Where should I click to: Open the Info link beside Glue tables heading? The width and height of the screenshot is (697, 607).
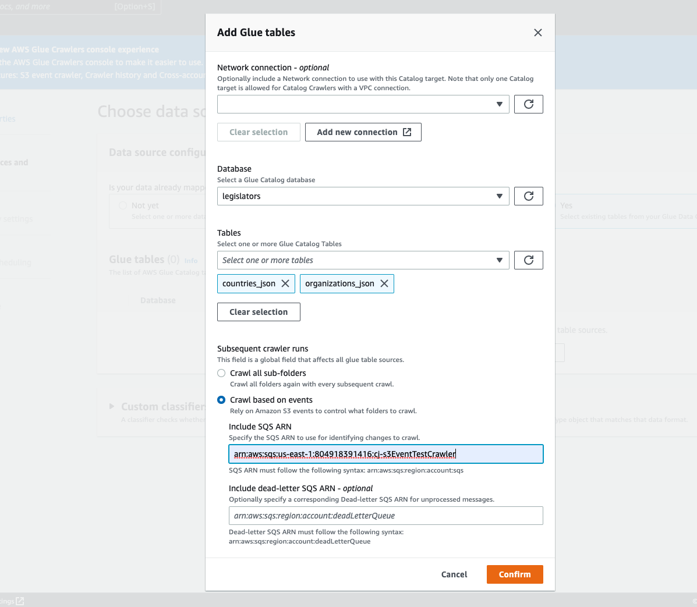click(x=191, y=261)
